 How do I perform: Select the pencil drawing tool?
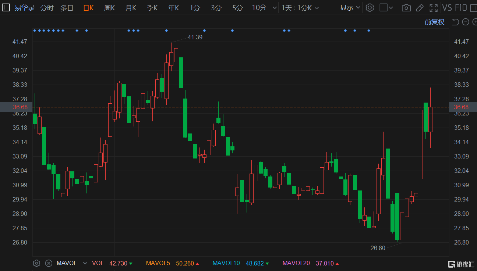[420, 8]
